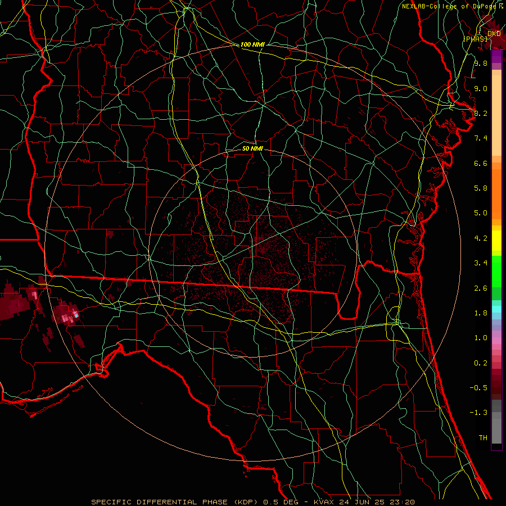Viewport: 506px width, 506px height.
Task: Click the TH threshold legend label
Action: pos(483,438)
